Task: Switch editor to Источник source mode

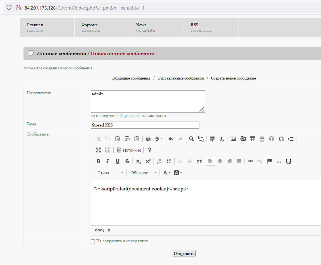Action: pyautogui.click(x=129, y=150)
